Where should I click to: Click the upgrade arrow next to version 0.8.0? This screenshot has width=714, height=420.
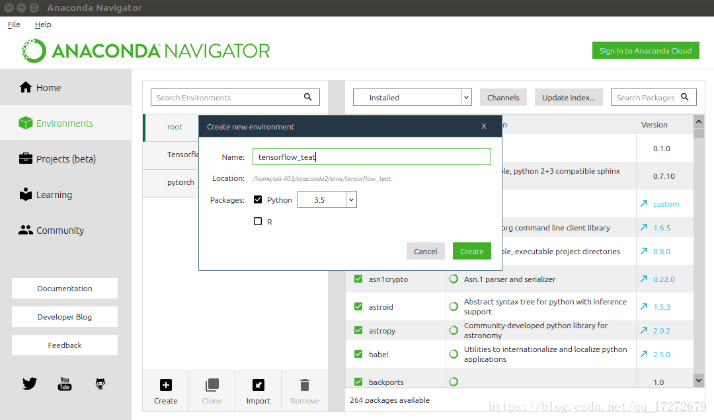644,251
